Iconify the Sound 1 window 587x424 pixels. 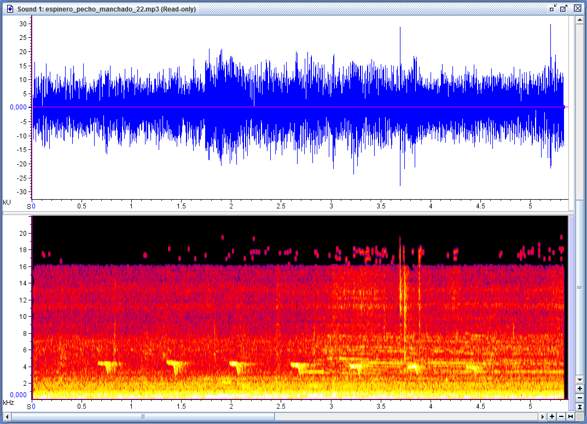tap(553, 9)
